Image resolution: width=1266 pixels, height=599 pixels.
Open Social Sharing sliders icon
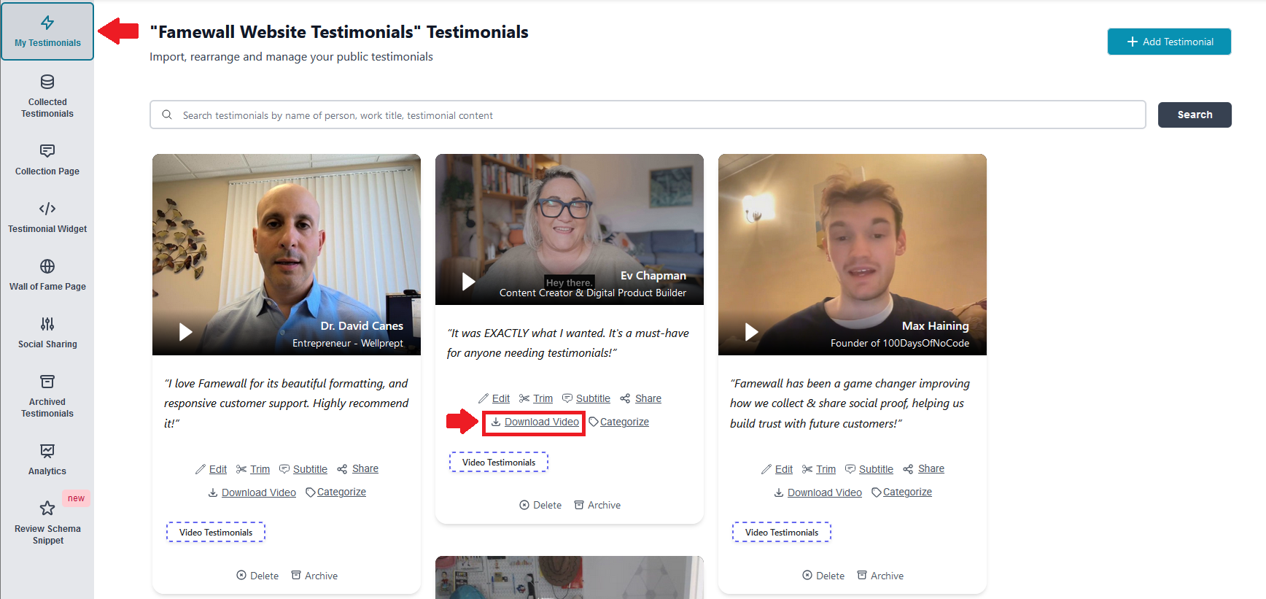[47, 324]
